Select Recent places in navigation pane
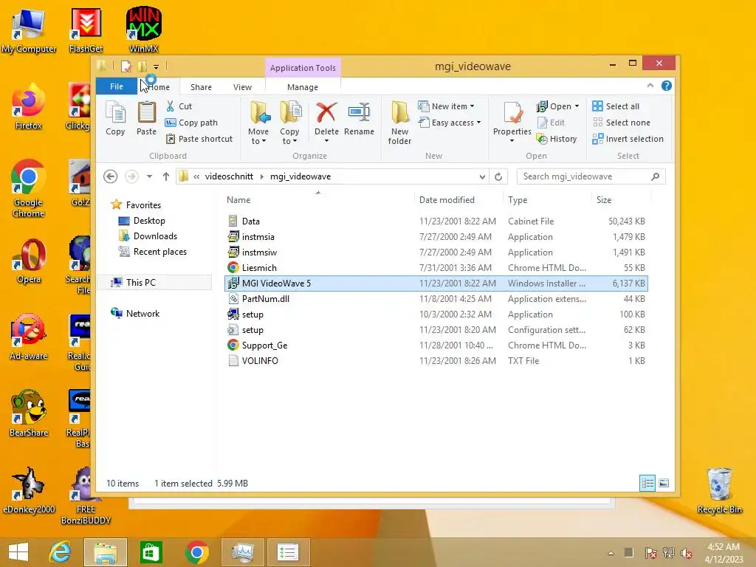The height and width of the screenshot is (567, 756). point(160,251)
